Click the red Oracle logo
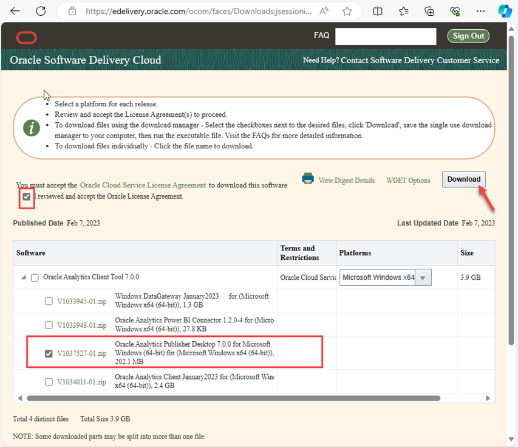Screen dimensions: 518x447 pos(27,37)
